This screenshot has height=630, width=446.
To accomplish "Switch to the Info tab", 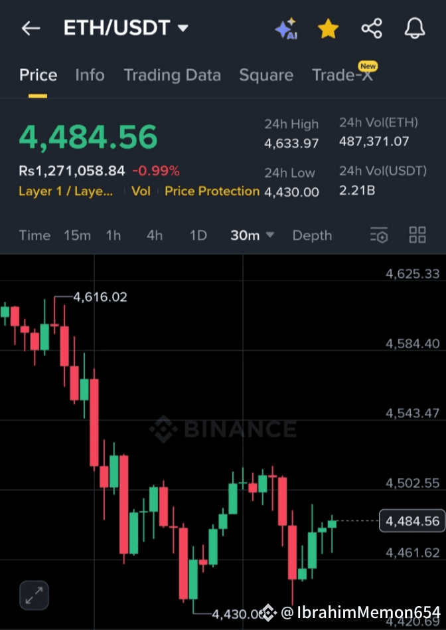I will coord(90,75).
